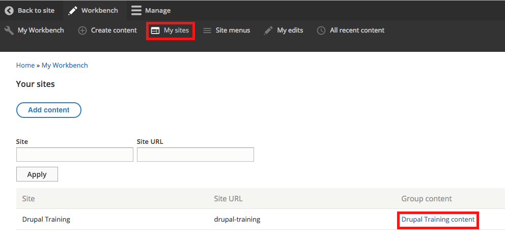Go to My Workbench in toolbar
This screenshot has width=505, height=242.
point(41,31)
